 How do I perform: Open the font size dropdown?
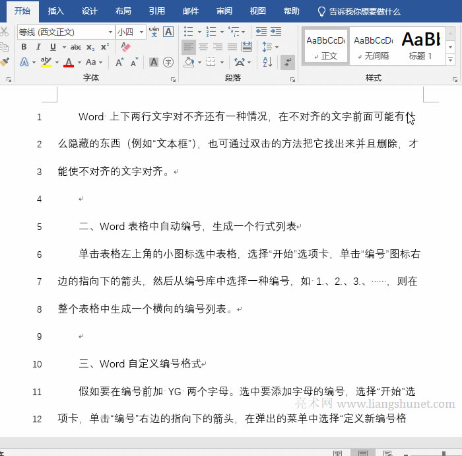140,32
